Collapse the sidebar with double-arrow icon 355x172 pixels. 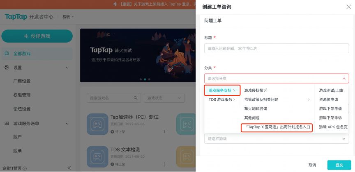(x=69, y=168)
